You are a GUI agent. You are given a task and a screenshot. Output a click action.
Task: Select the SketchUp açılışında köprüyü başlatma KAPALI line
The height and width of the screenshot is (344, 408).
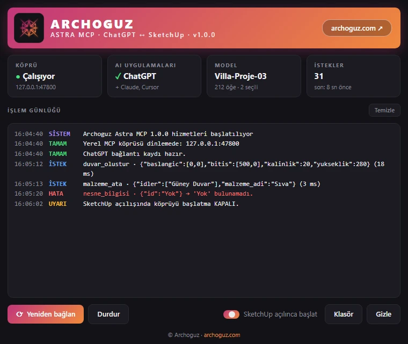click(204, 204)
